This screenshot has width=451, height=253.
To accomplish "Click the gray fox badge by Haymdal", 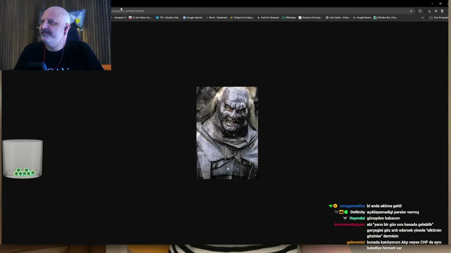I will click(345, 218).
